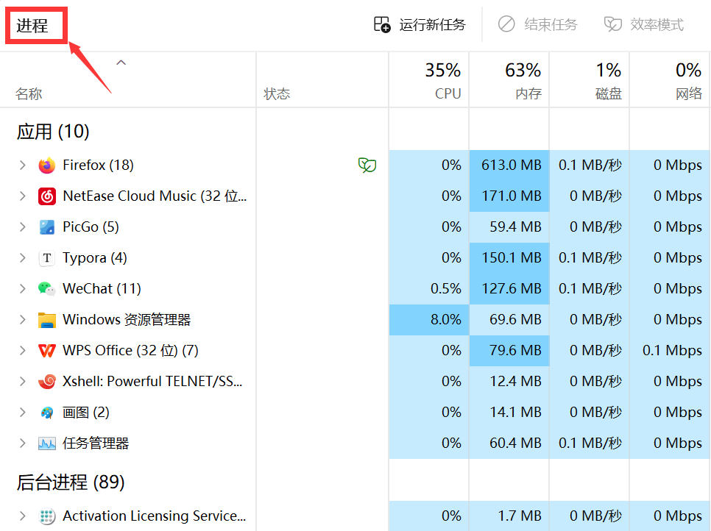Click the 后台进程 (89) group header

click(x=71, y=482)
